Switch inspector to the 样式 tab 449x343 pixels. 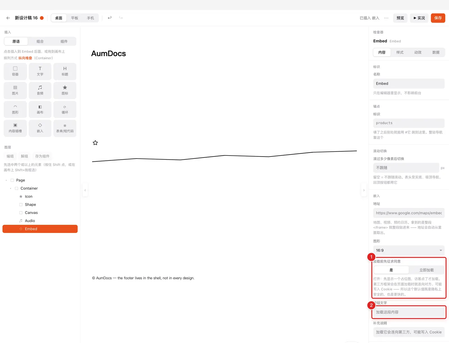point(400,52)
